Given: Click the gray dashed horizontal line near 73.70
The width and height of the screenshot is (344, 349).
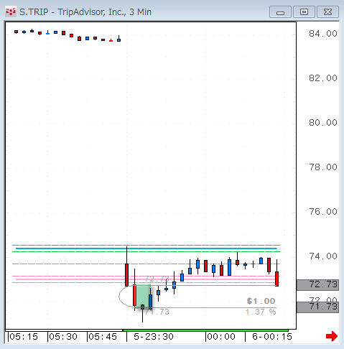Looking at the screenshot, I should point(146,264).
